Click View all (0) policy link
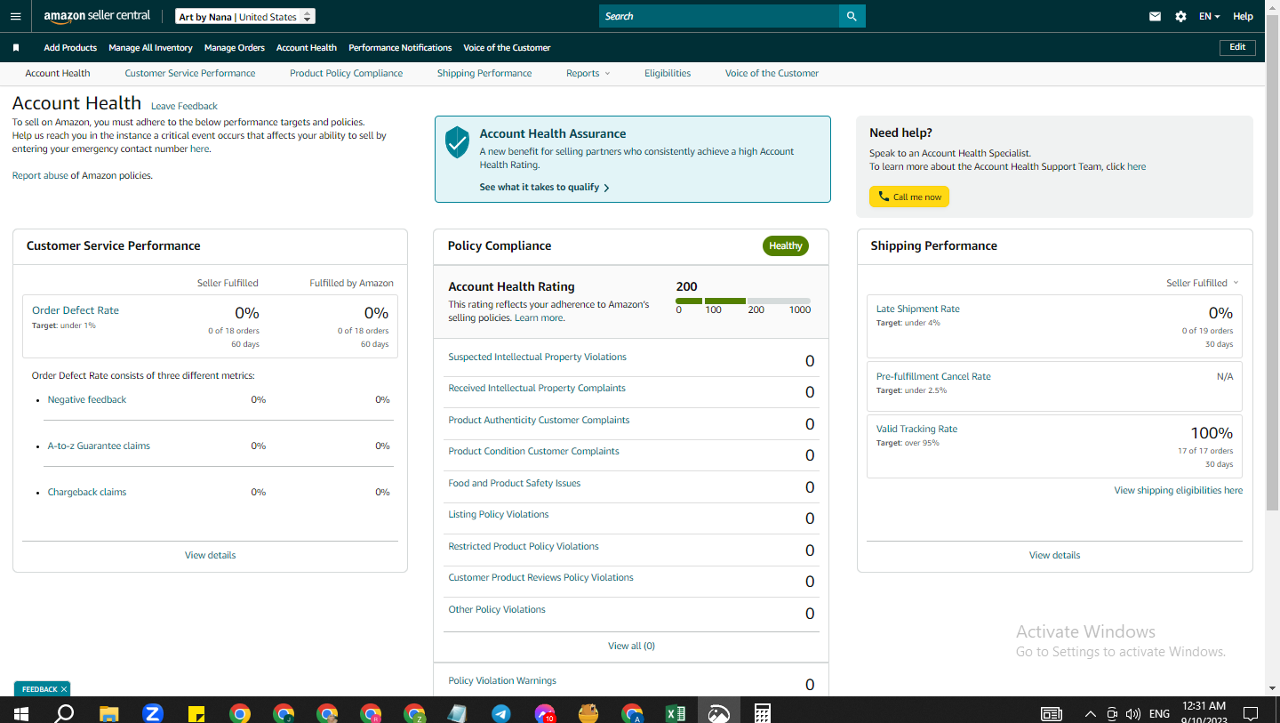1280x723 pixels. (631, 646)
